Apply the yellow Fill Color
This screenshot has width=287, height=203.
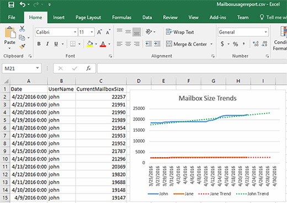coord(90,44)
